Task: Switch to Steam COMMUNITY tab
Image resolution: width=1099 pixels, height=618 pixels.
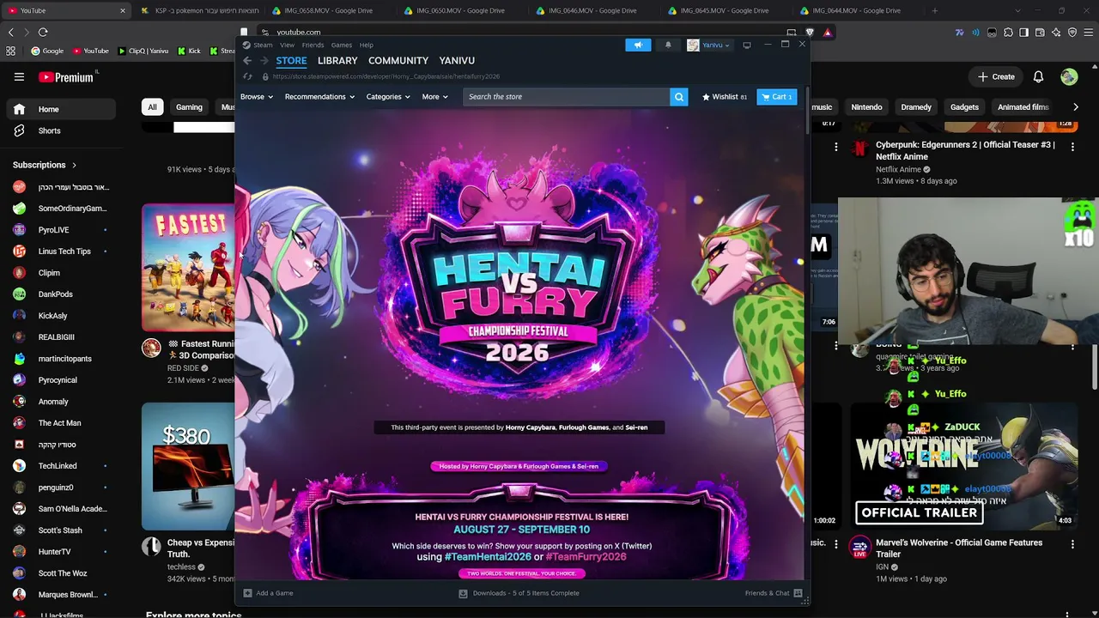Action: pyautogui.click(x=398, y=61)
